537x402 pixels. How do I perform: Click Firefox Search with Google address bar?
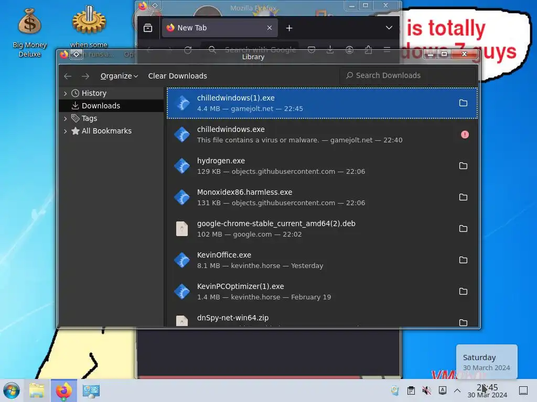coord(250,50)
